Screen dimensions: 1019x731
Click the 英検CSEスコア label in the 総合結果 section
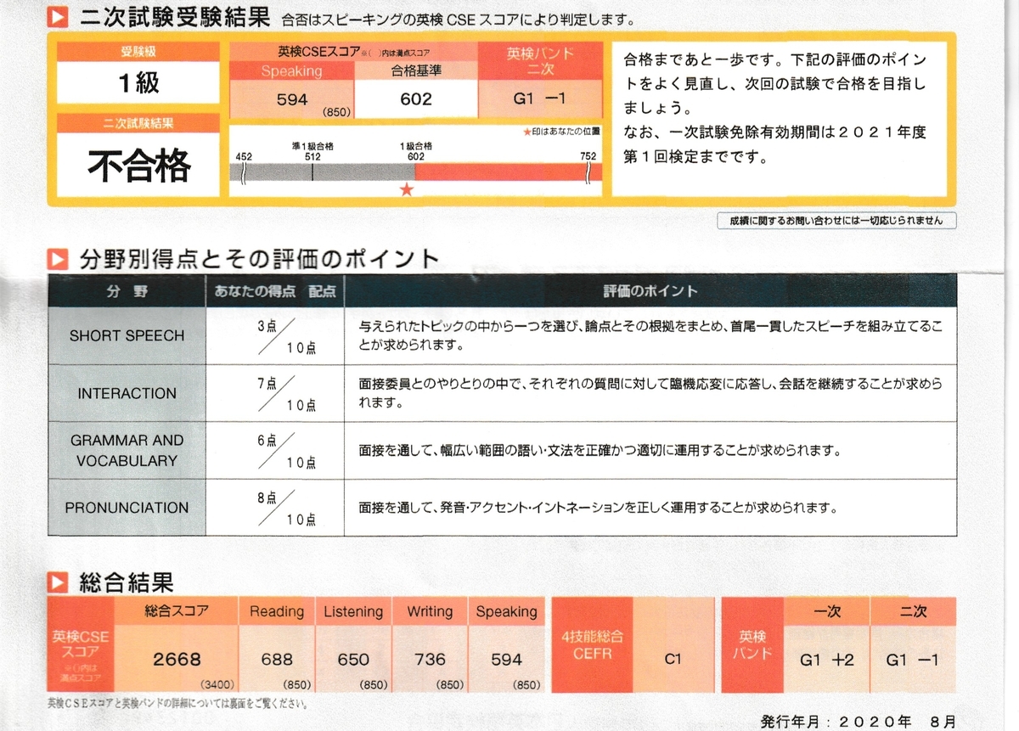[x=79, y=647]
